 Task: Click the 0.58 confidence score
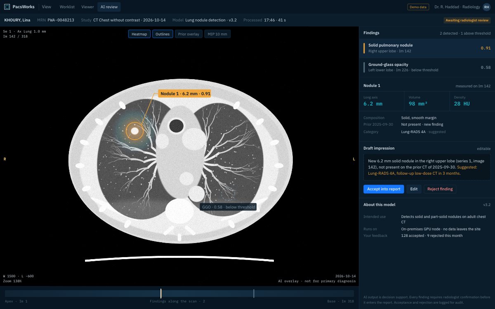click(x=486, y=67)
